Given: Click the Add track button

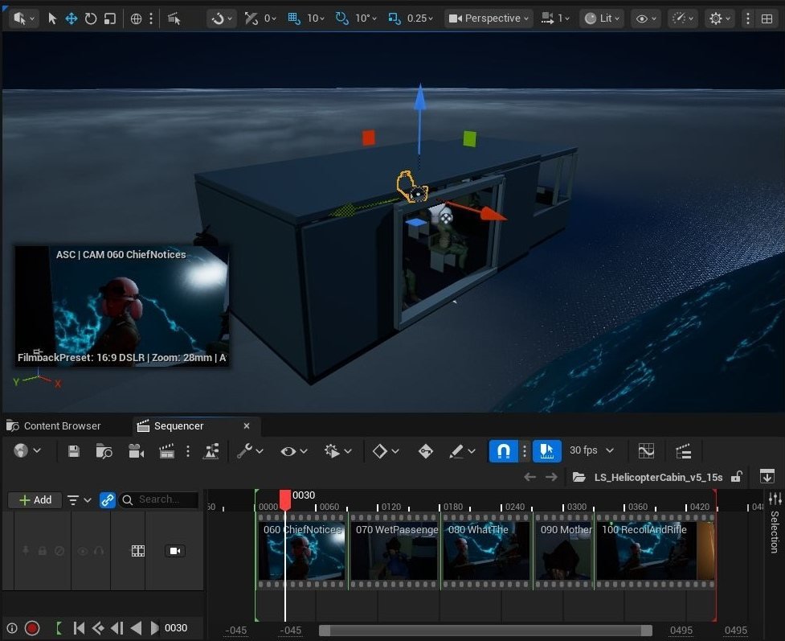Looking at the screenshot, I should coord(35,499).
